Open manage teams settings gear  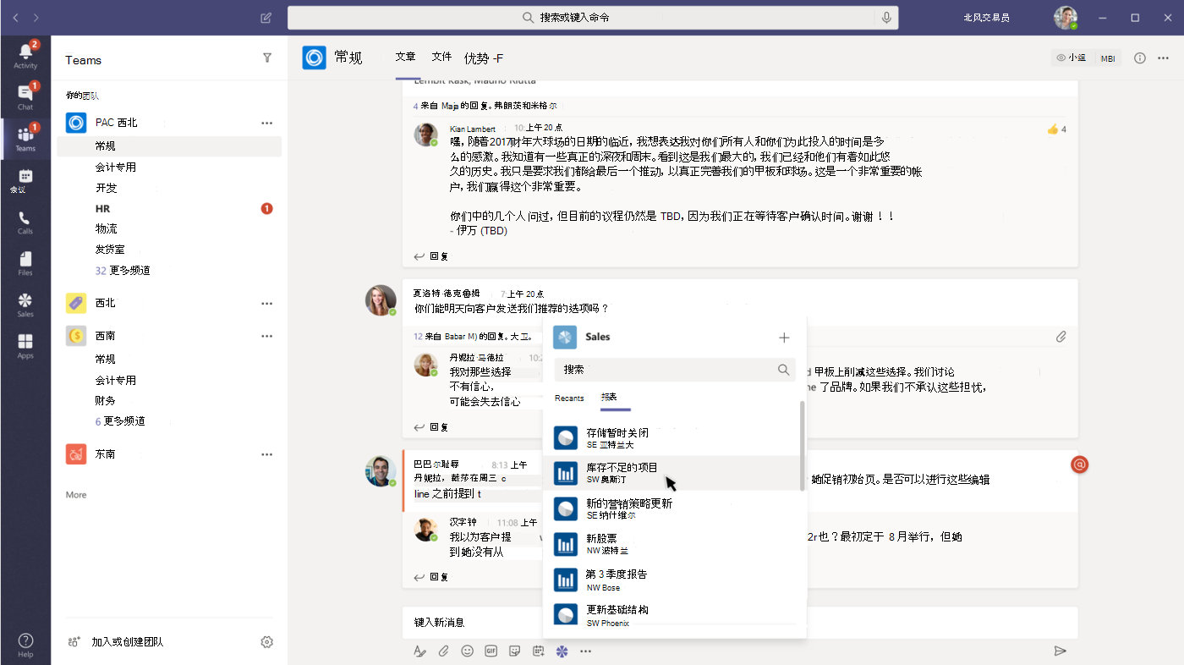coord(267,642)
